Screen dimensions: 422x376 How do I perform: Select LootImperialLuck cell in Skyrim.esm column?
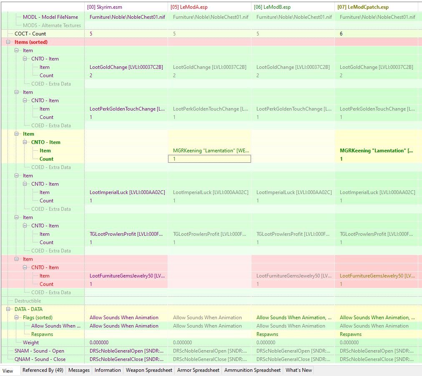click(126, 192)
